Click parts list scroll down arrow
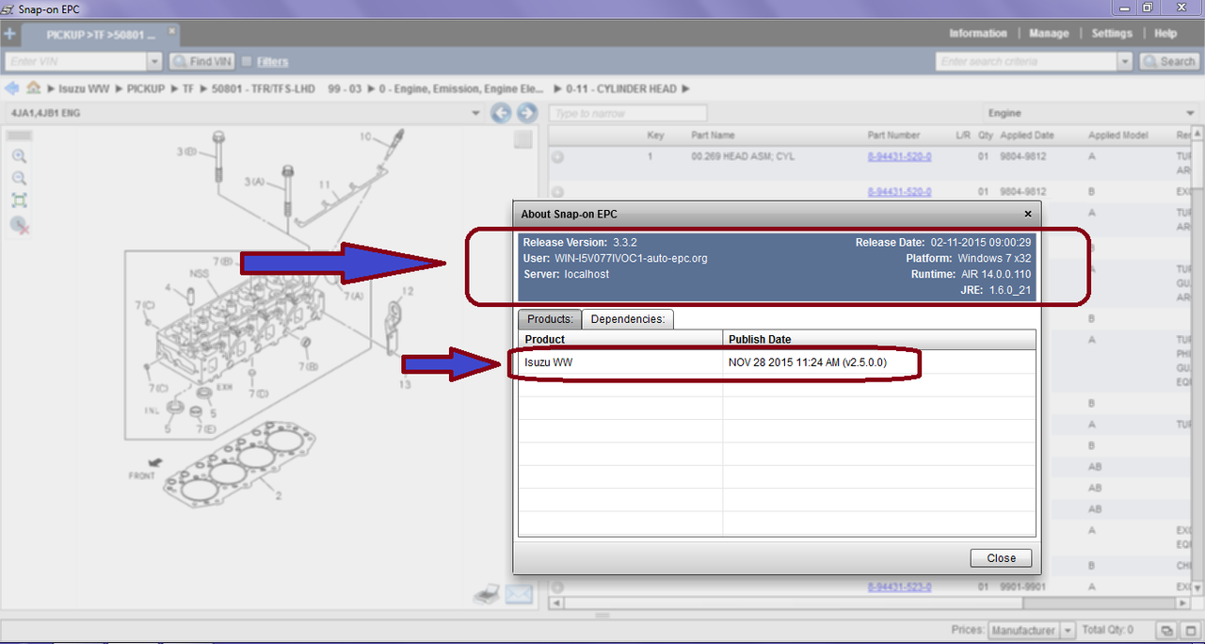Image resolution: width=1205 pixels, height=644 pixels. coord(1197,588)
